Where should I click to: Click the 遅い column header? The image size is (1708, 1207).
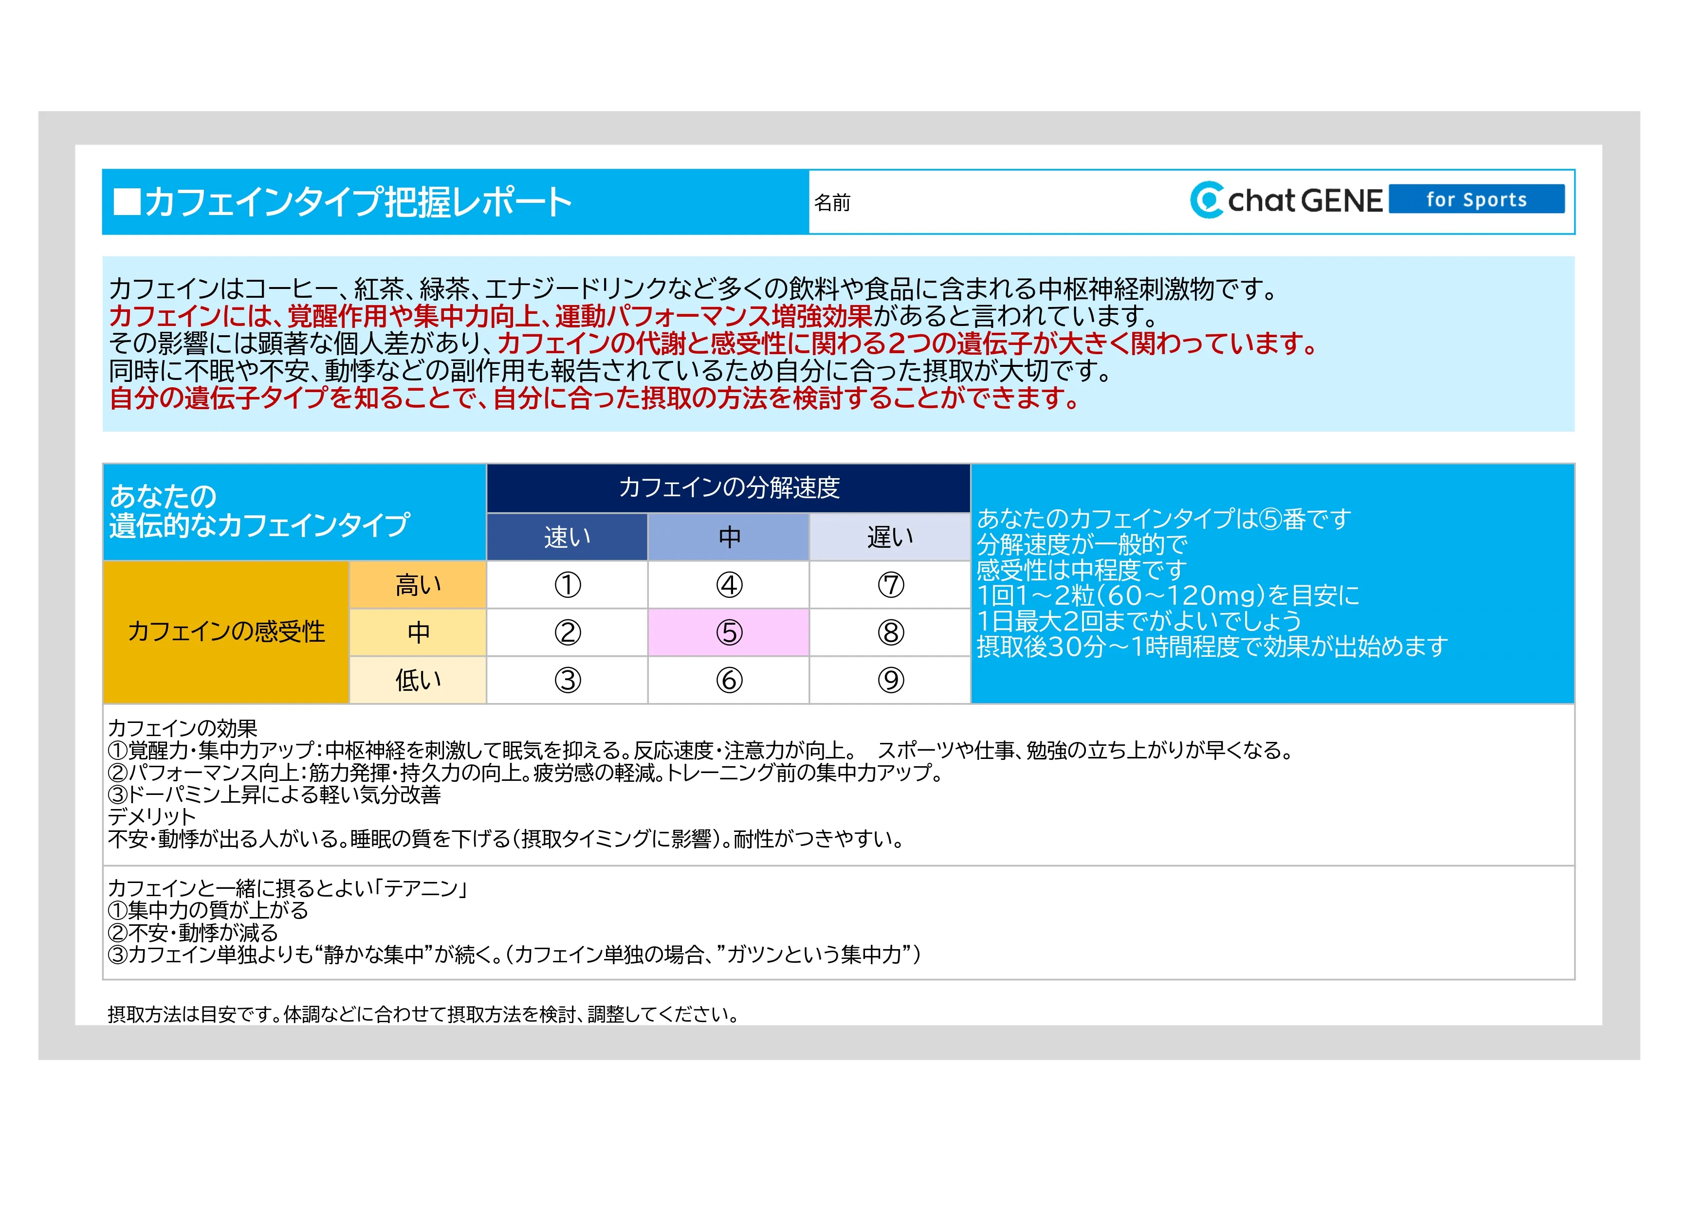coord(890,537)
